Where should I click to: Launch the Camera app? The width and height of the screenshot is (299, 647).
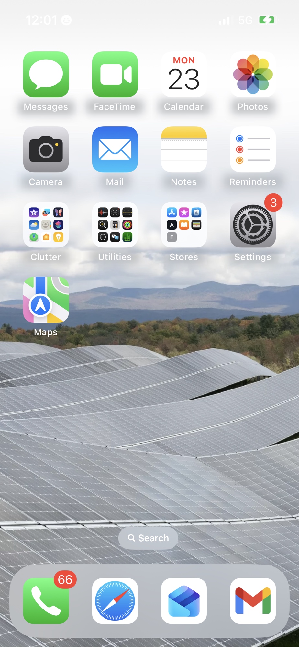(46, 149)
